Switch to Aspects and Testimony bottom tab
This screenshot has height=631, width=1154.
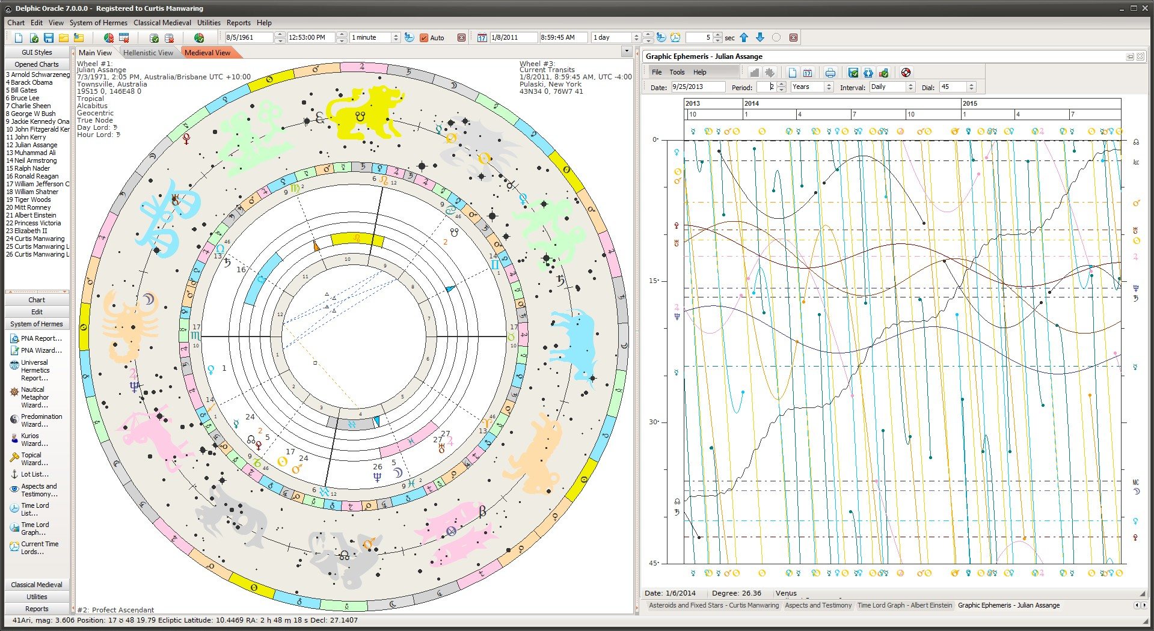pos(818,605)
